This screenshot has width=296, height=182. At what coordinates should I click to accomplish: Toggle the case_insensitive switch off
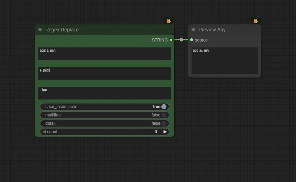tap(164, 107)
